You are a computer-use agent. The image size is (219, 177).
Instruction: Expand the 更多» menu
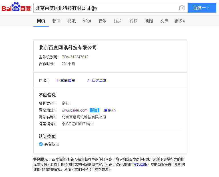(x=180, y=21)
